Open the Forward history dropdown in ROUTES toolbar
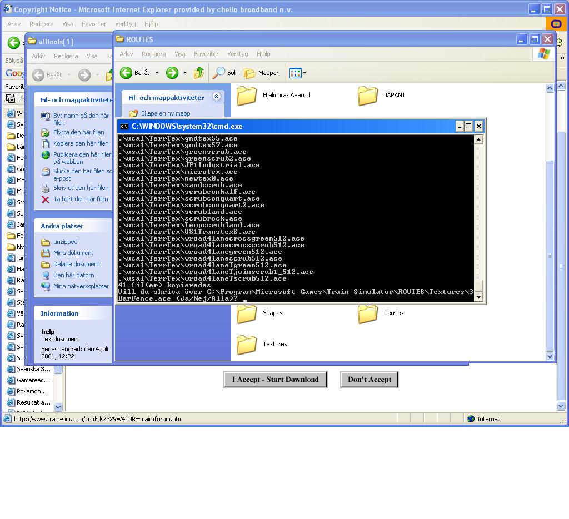 coord(185,73)
